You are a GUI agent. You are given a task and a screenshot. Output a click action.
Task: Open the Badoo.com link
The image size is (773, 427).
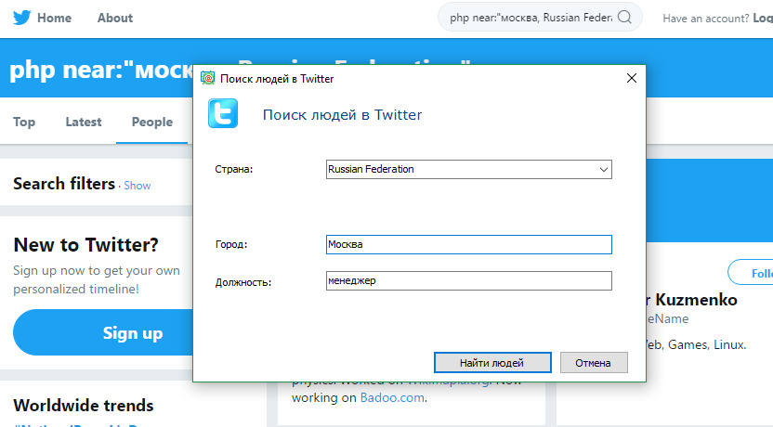pos(392,397)
